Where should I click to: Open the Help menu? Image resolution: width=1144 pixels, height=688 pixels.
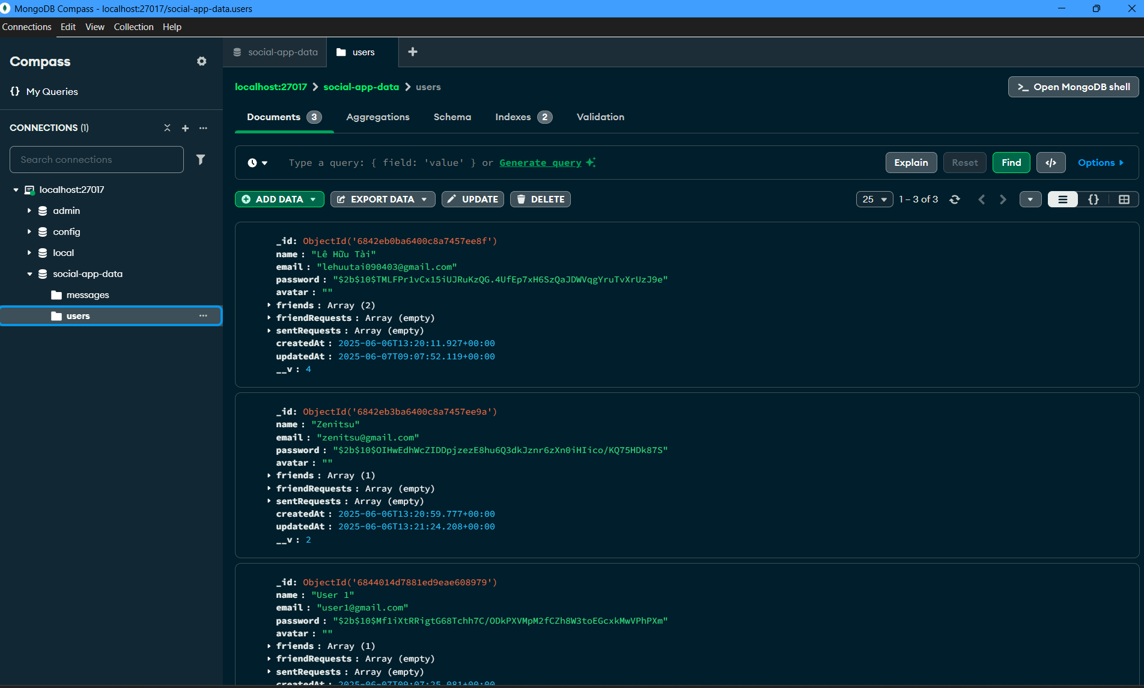pyautogui.click(x=172, y=27)
